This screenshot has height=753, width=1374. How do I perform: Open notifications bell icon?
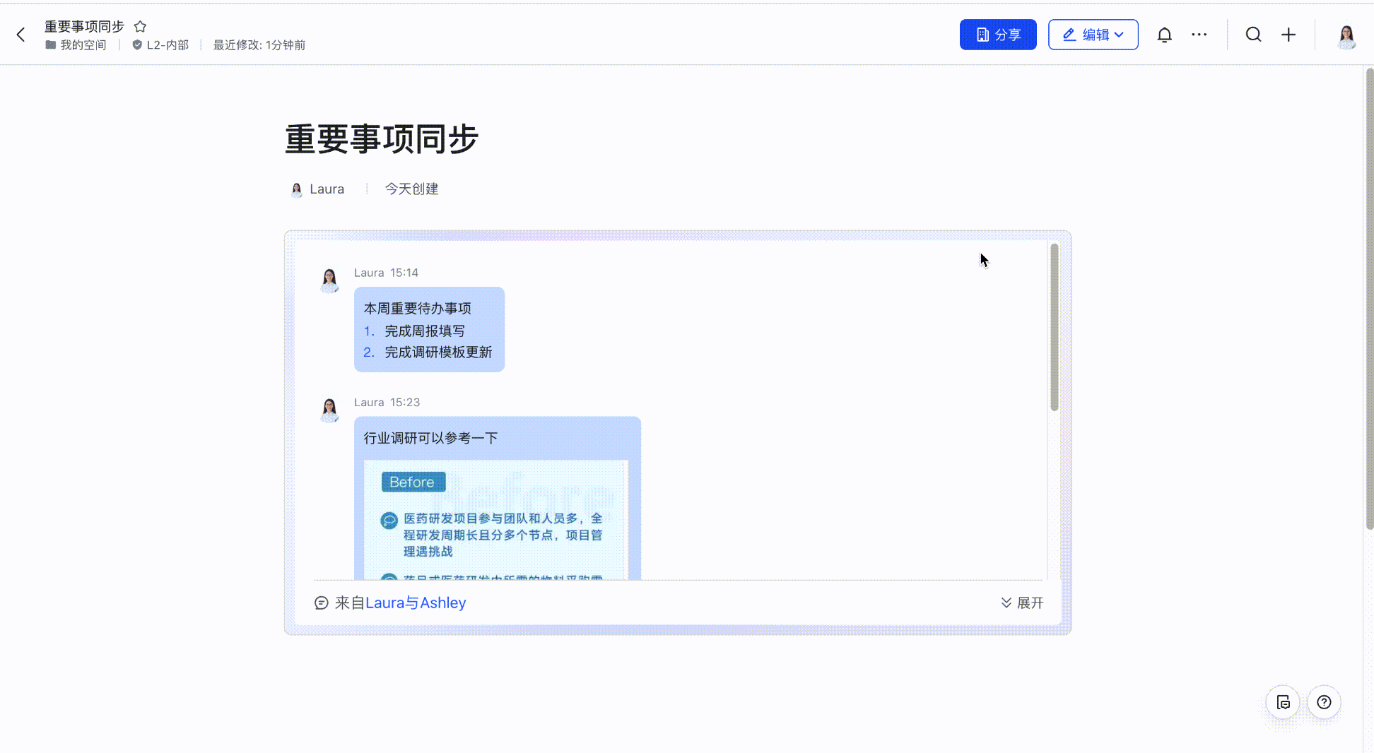pyautogui.click(x=1164, y=35)
